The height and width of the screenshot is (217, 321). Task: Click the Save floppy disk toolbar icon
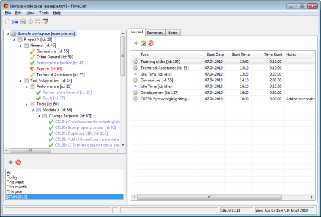23,21
